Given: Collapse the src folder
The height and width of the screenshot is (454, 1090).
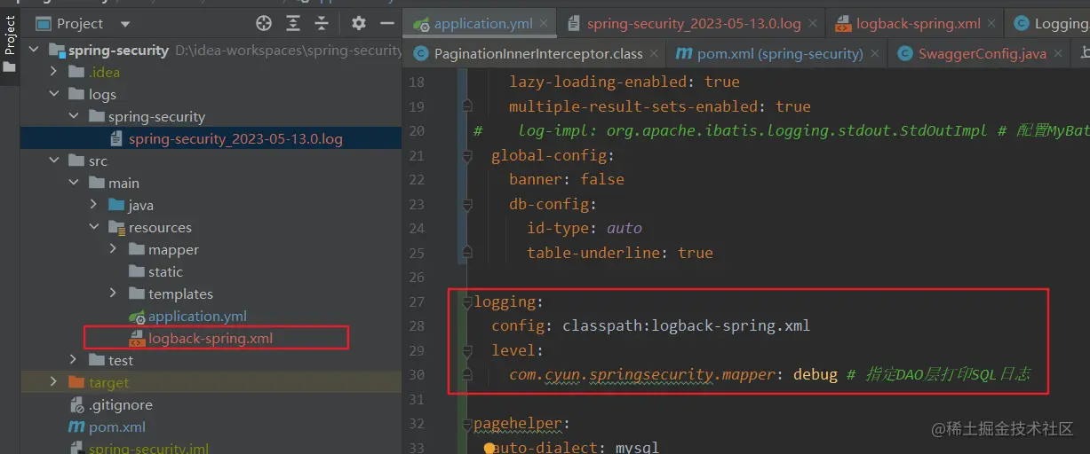Looking at the screenshot, I should (54, 161).
